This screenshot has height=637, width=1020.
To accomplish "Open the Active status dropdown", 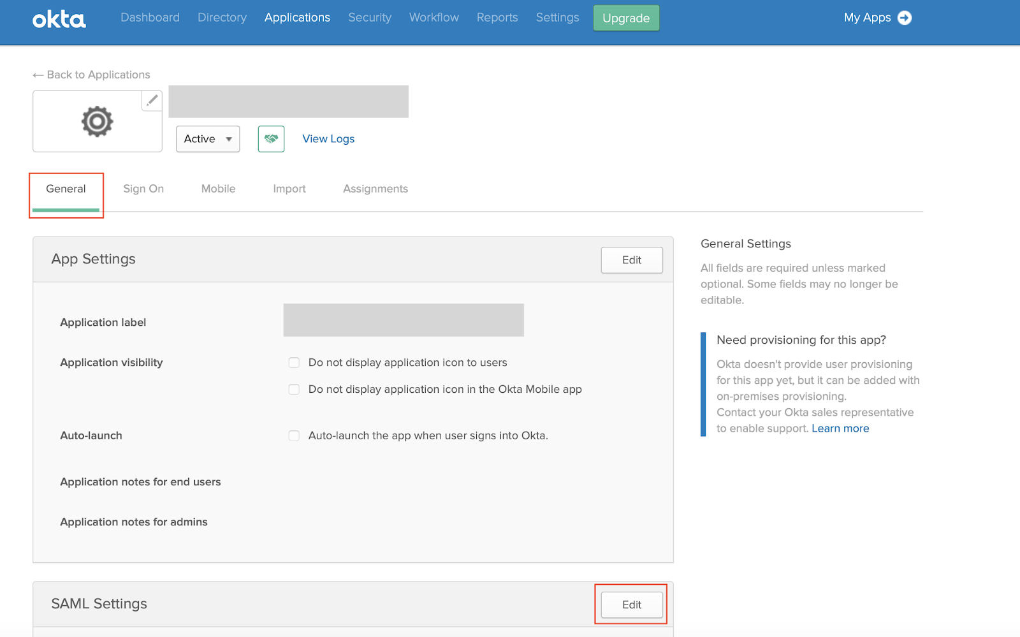I will [207, 138].
